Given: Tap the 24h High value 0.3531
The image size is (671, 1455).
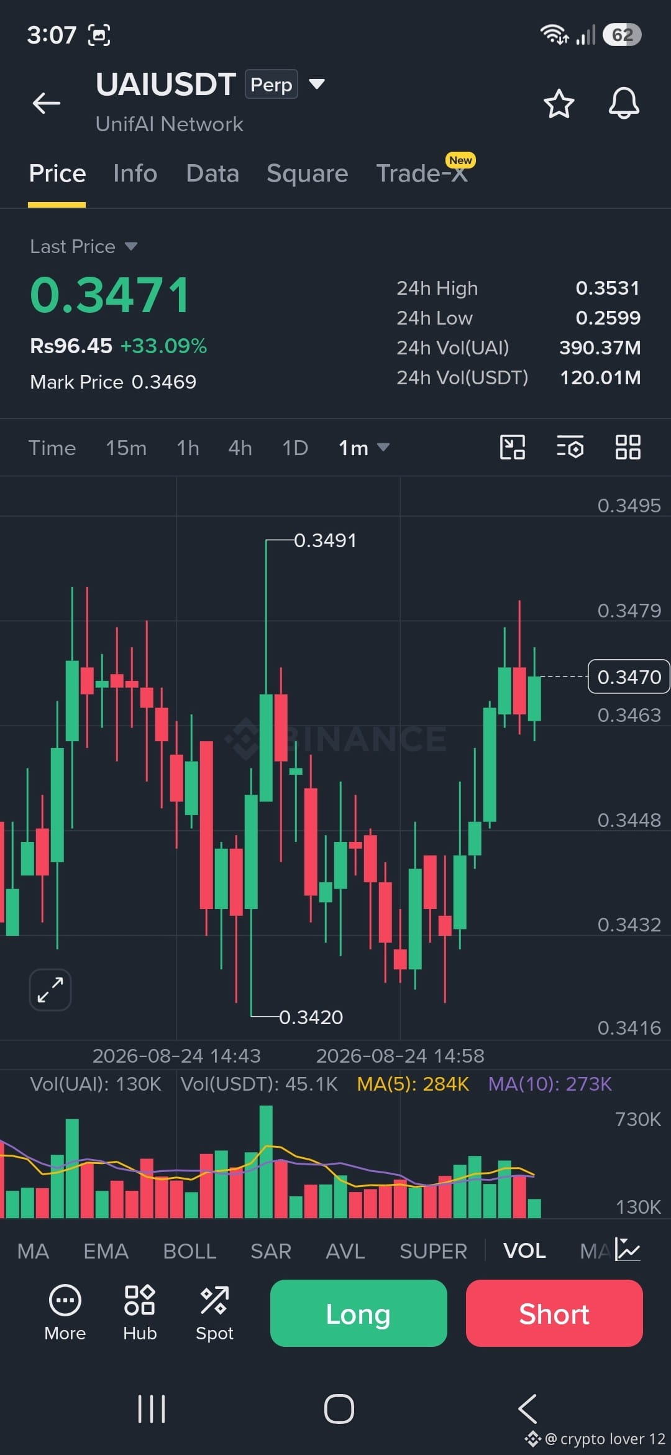Looking at the screenshot, I should click(x=608, y=288).
